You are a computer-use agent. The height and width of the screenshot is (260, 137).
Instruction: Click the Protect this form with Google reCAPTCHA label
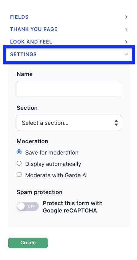coord(72,207)
